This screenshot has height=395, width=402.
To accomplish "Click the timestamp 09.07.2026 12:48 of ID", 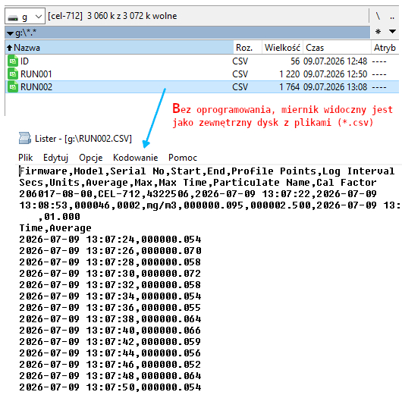I will [335, 61].
